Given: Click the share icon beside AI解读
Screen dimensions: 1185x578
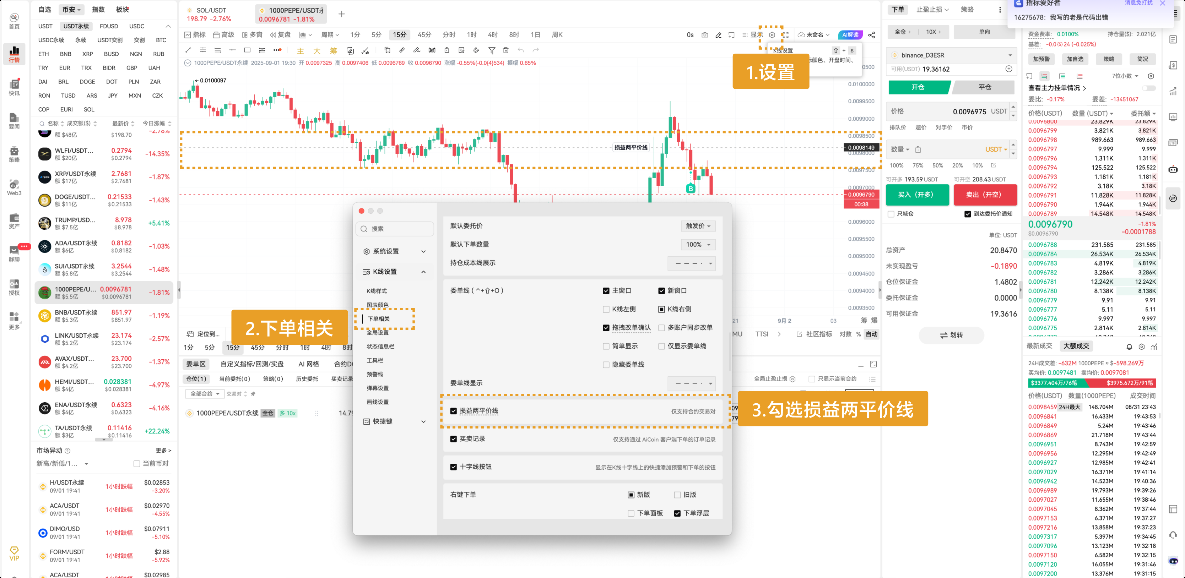Looking at the screenshot, I should [871, 35].
